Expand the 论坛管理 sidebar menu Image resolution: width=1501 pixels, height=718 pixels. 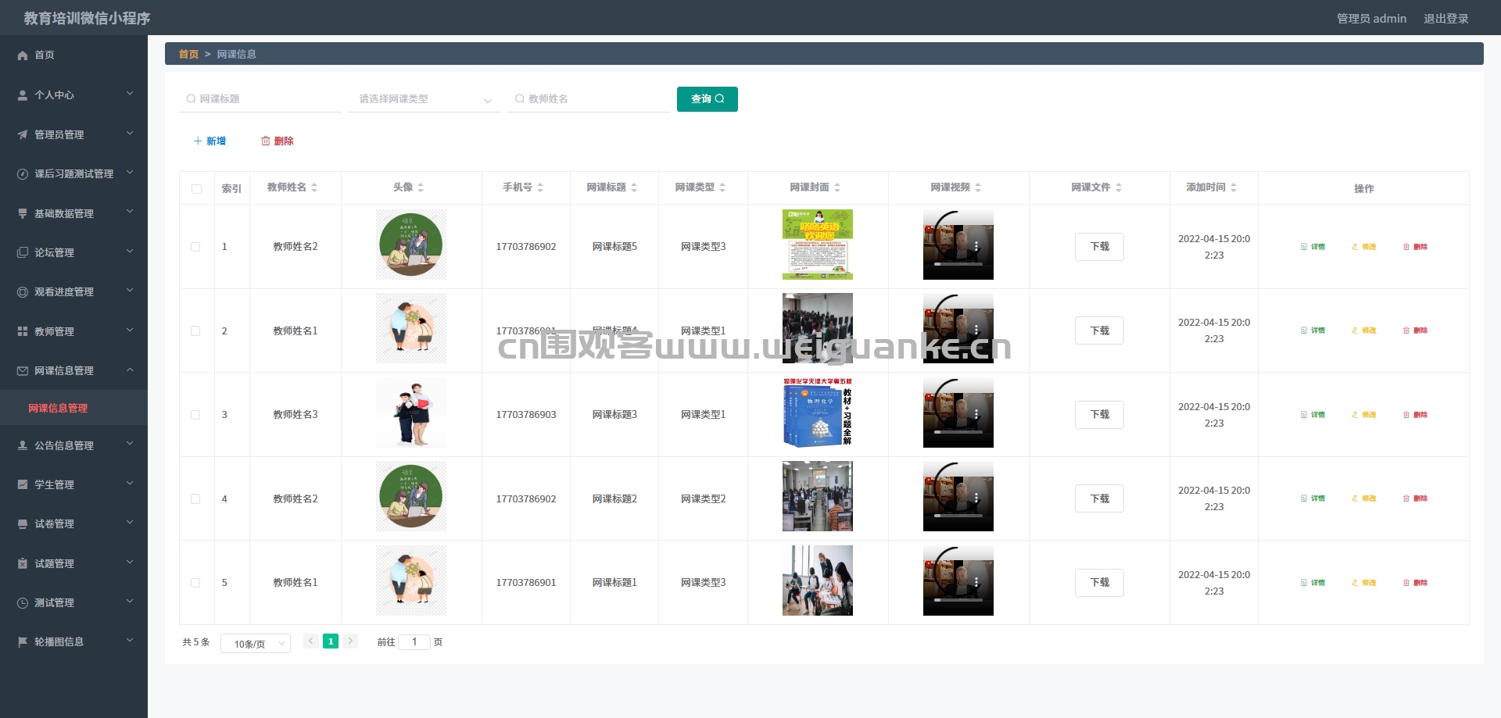[73, 252]
